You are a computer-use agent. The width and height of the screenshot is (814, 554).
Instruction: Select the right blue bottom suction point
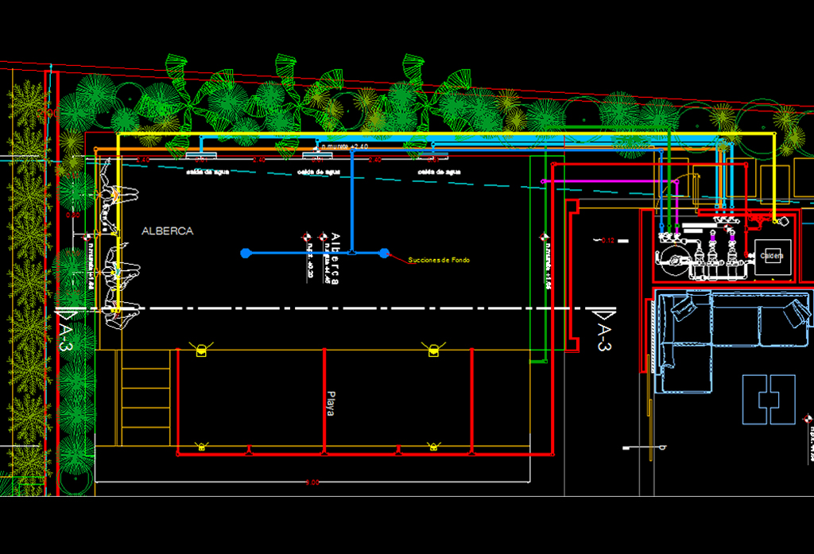384,253
